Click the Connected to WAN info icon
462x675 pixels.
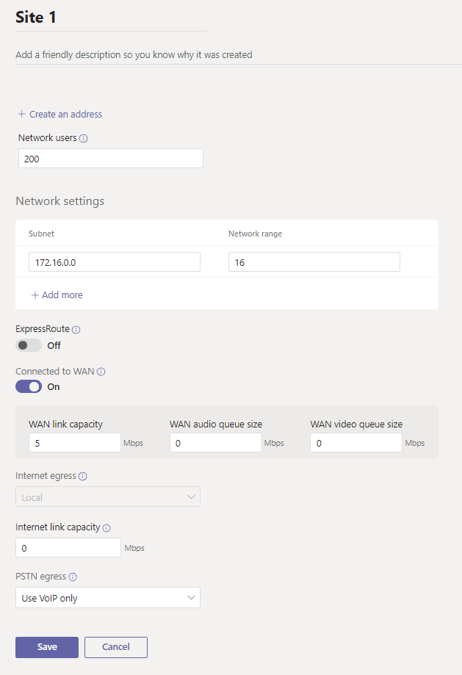click(x=101, y=372)
